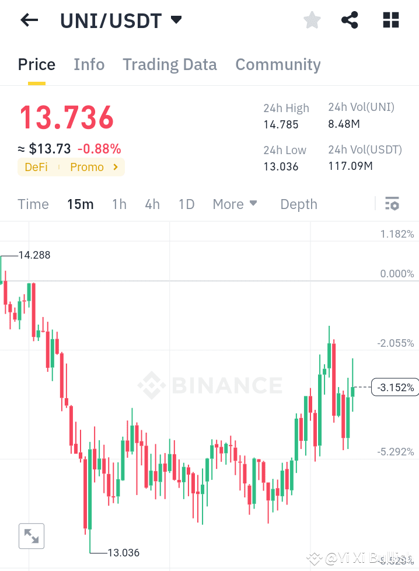419x571 pixels.
Task: Open the markets grid icon
Action: [x=390, y=20]
